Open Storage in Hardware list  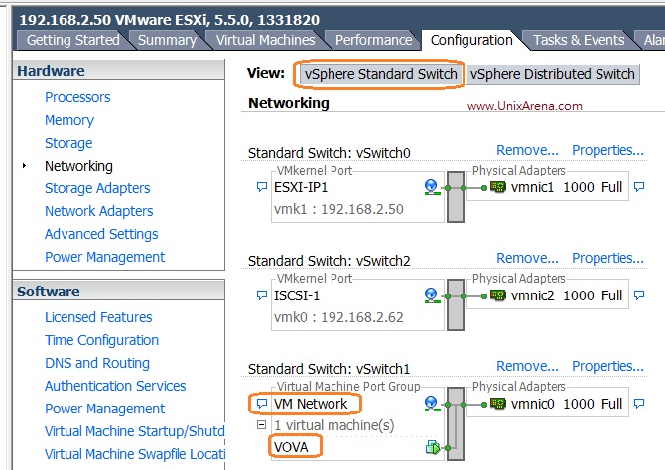(68, 143)
